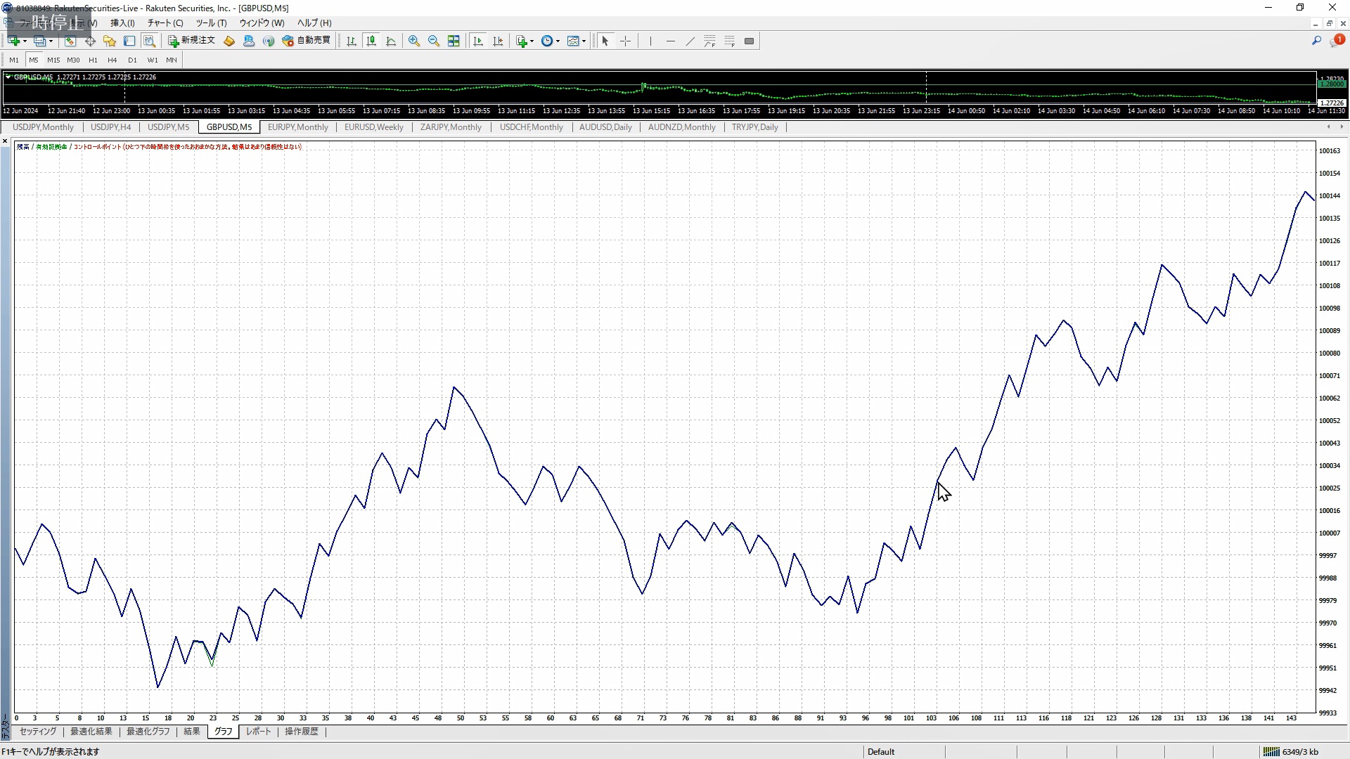Click the Zoom Out magnifier icon
1350x759 pixels.
(434, 41)
